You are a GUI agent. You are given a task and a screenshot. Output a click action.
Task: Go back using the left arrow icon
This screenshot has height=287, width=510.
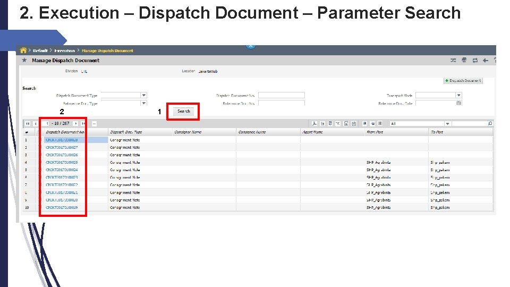486,60
